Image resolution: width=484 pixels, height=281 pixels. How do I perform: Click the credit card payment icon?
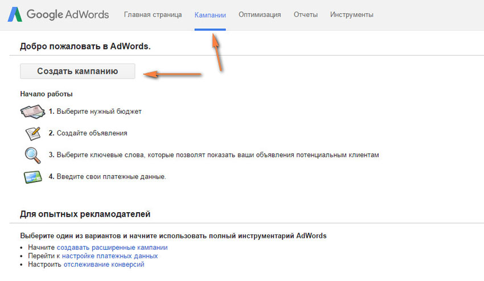pos(32,177)
